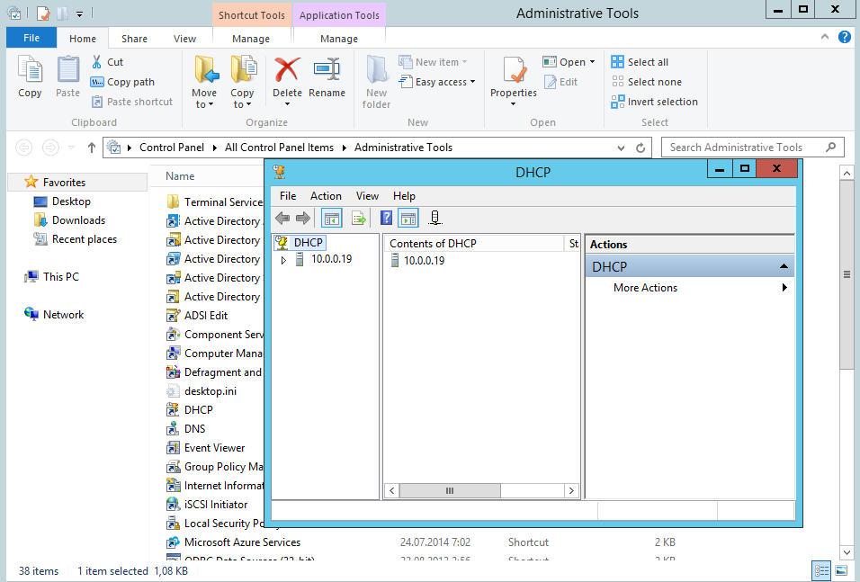Switch to the Share ribbon tab
The height and width of the screenshot is (582, 860).
tap(134, 39)
